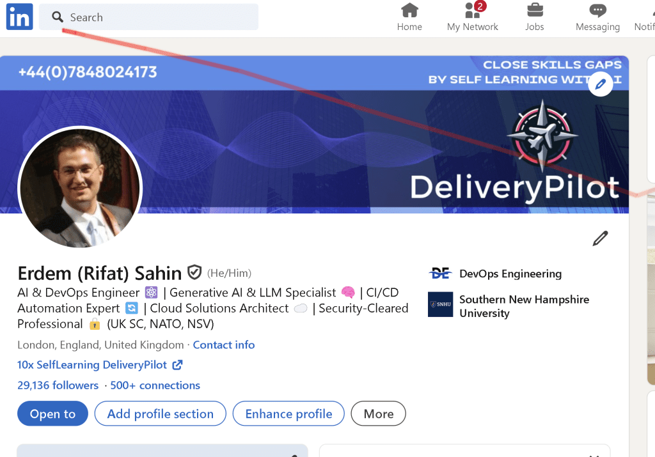Screen dimensions: 655x457
Task: Open the DevOps Engineering link
Action: tap(510, 274)
